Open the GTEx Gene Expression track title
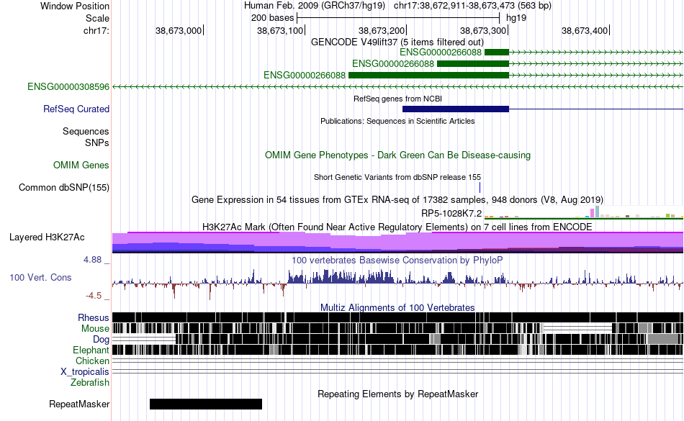This screenshot has width=684, height=421. click(397, 200)
